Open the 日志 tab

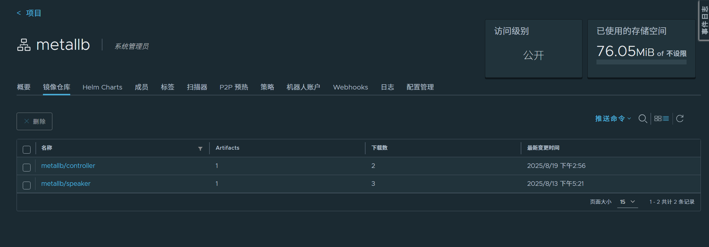tap(387, 87)
